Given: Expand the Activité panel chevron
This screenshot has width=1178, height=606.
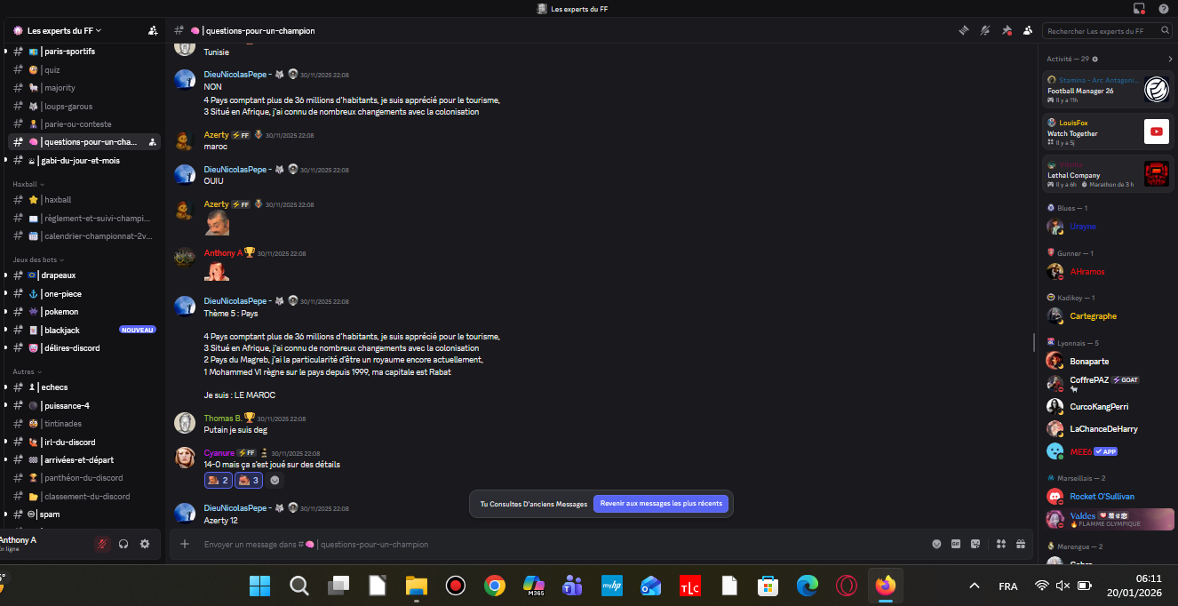Looking at the screenshot, I should point(1170,59).
